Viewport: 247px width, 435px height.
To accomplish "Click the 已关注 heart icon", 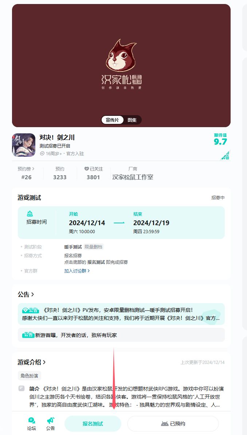I will point(87,169).
